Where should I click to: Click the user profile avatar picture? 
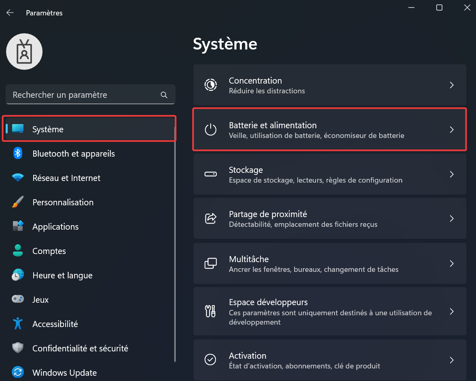24,52
